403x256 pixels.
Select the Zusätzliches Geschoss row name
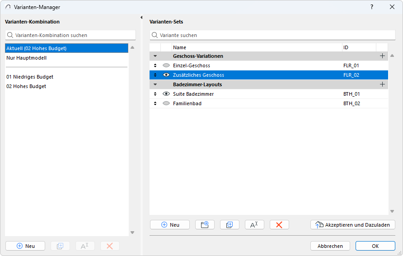[x=198, y=75]
